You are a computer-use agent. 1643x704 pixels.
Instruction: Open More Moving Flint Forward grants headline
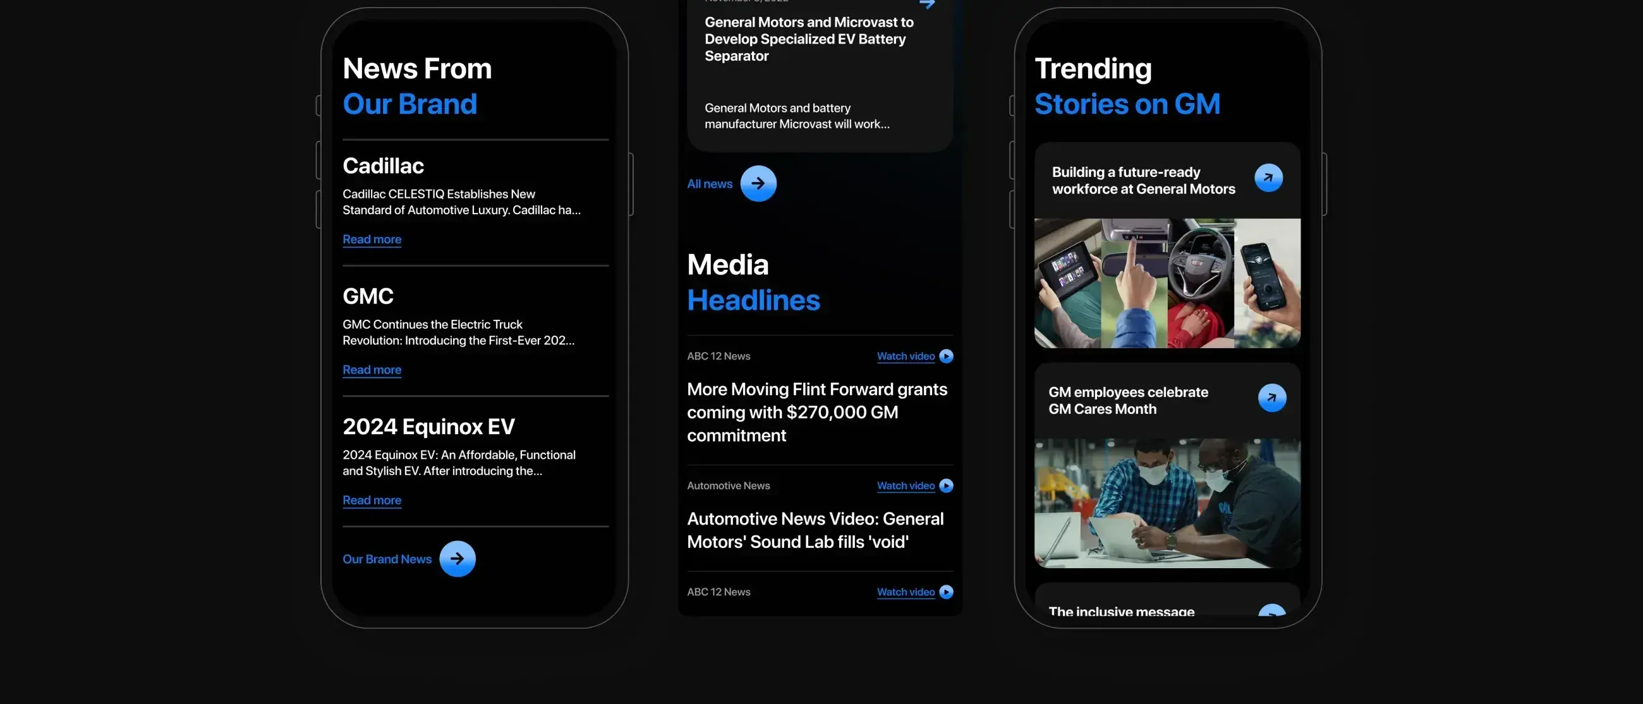pyautogui.click(x=817, y=412)
